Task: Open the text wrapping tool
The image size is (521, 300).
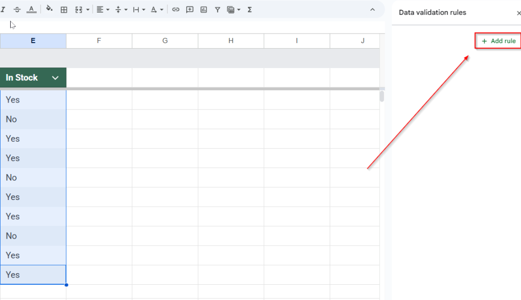Action: point(135,9)
